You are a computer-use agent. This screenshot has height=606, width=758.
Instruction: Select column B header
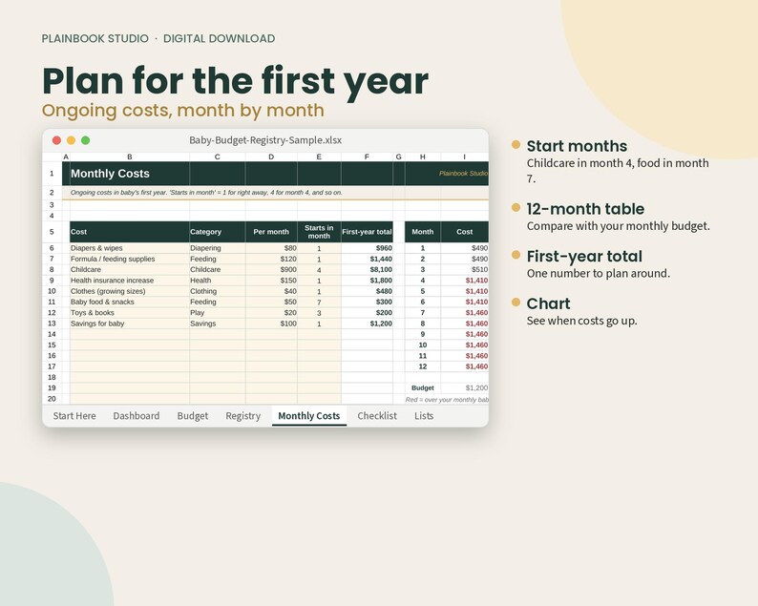click(x=130, y=157)
